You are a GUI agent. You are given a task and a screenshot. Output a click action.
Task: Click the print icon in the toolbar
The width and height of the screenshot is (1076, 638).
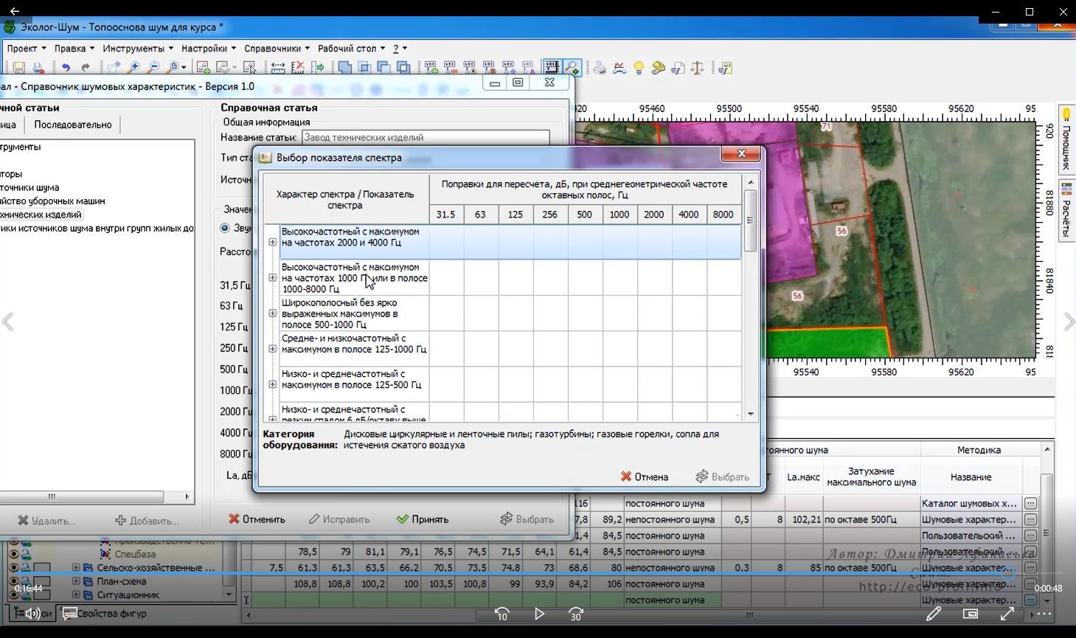click(600, 68)
